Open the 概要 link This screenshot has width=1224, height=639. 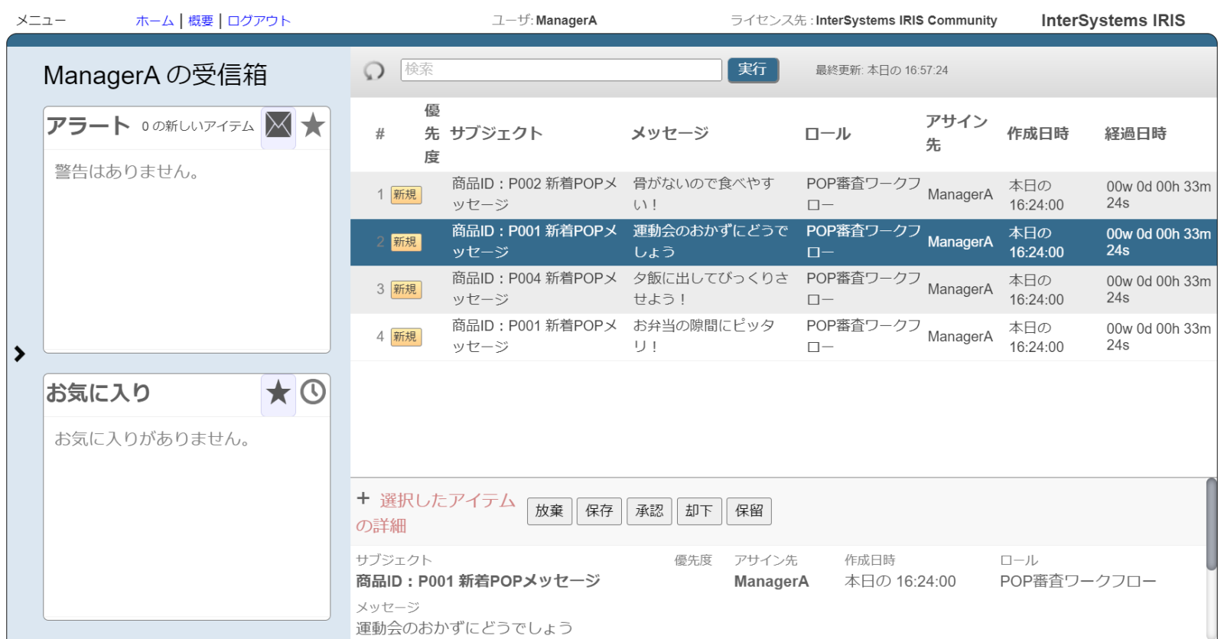(x=200, y=21)
